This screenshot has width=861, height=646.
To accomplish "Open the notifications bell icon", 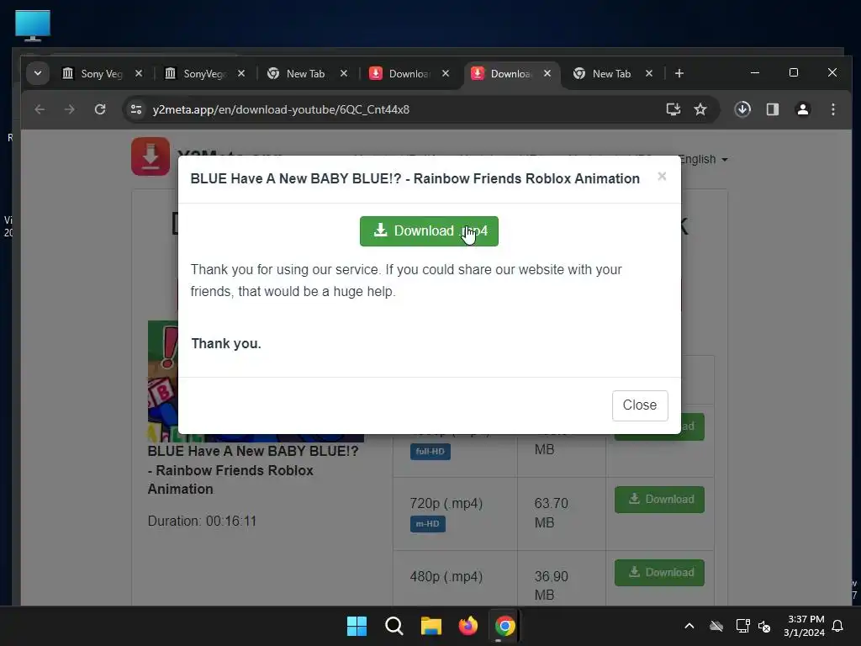I will pos(837,626).
